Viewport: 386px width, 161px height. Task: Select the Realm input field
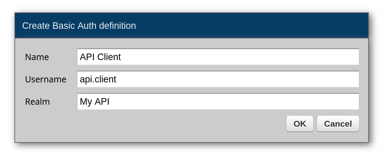[x=218, y=102]
